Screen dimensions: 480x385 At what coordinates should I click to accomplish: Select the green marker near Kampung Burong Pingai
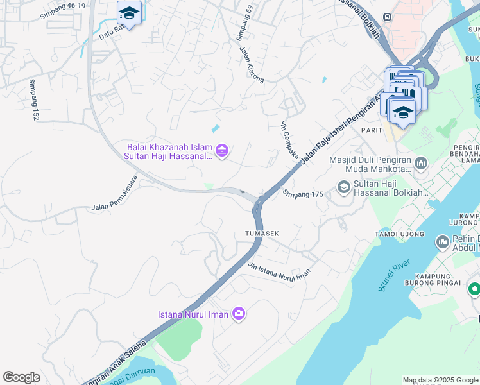(475, 289)
